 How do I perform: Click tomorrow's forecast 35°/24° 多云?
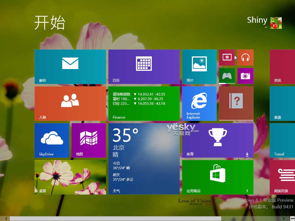pos(123,180)
